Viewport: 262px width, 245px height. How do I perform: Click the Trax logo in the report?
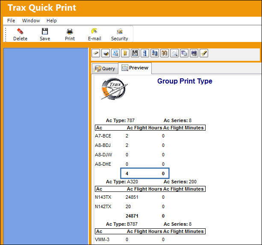tap(114, 89)
